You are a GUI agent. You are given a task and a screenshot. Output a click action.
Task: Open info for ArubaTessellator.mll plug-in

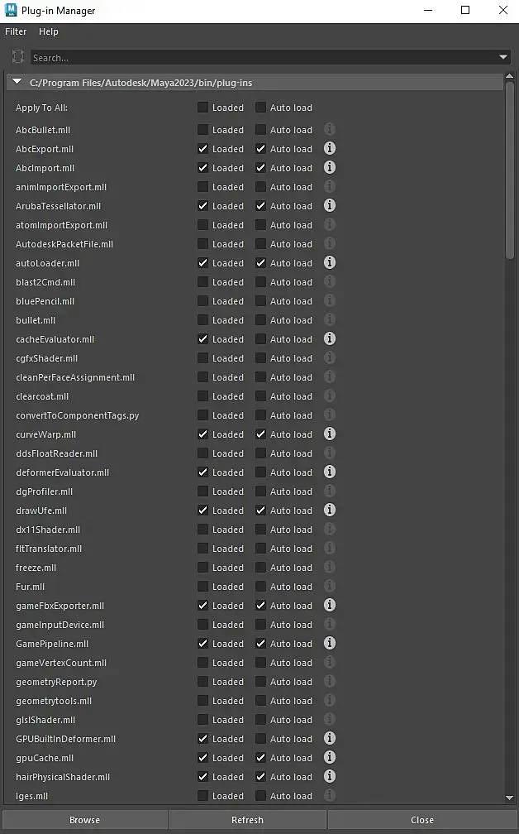click(329, 206)
